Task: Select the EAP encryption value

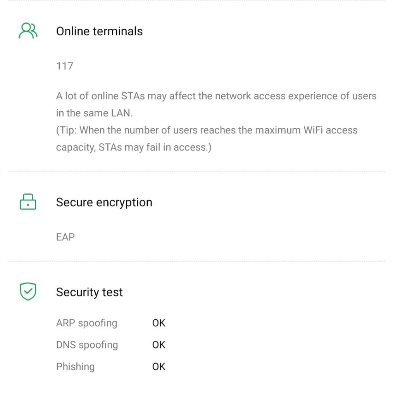Action: (x=65, y=237)
